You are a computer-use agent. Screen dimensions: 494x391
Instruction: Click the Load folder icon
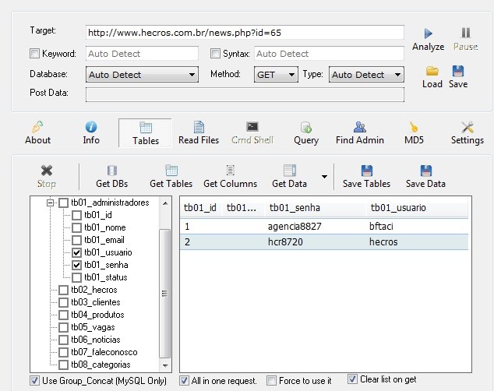[x=432, y=71]
